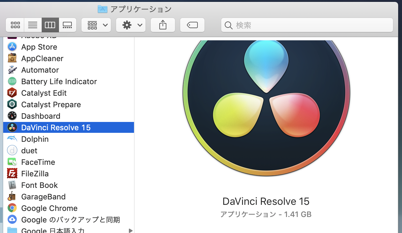Expand the Google 日本語入力 folder arrow
Viewport: 402px width, 233px height.
point(130,230)
